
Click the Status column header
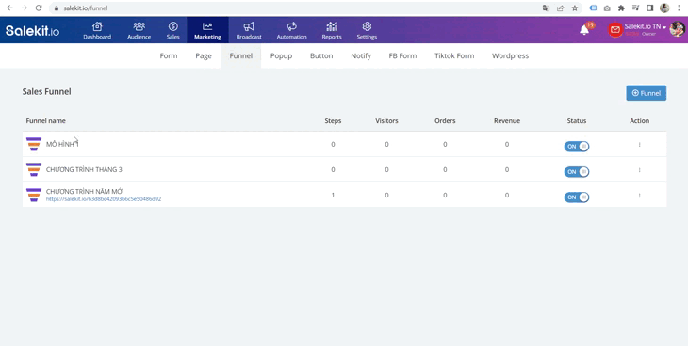pyautogui.click(x=577, y=121)
